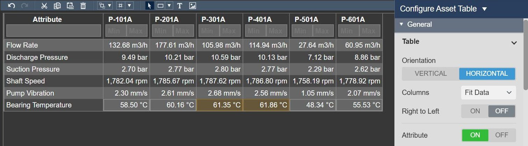Select the Text tool
Viewport: 528px width, 146px height.
180,6
